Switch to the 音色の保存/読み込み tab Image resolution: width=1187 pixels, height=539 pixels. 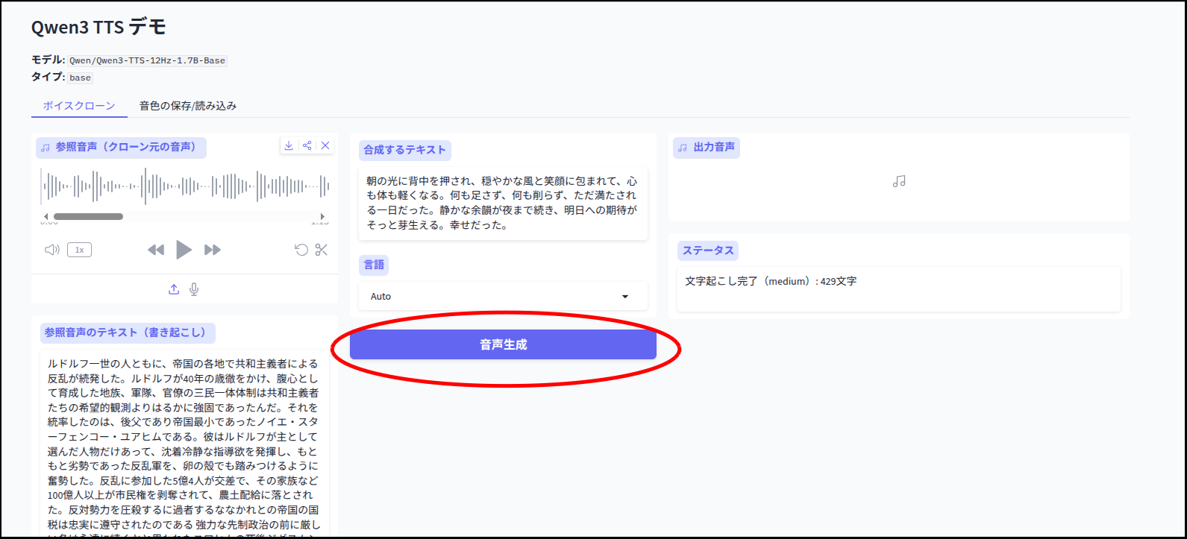[188, 106]
